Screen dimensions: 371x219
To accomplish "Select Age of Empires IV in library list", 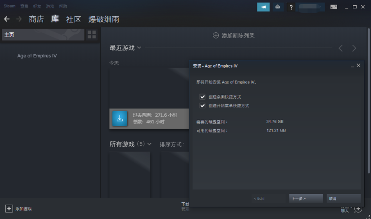I will point(37,56).
